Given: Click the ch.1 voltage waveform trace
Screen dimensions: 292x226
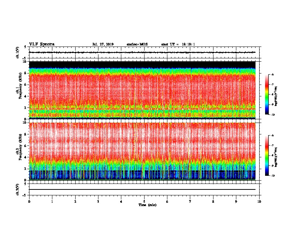Looking at the screenshot, I should 142,52.
